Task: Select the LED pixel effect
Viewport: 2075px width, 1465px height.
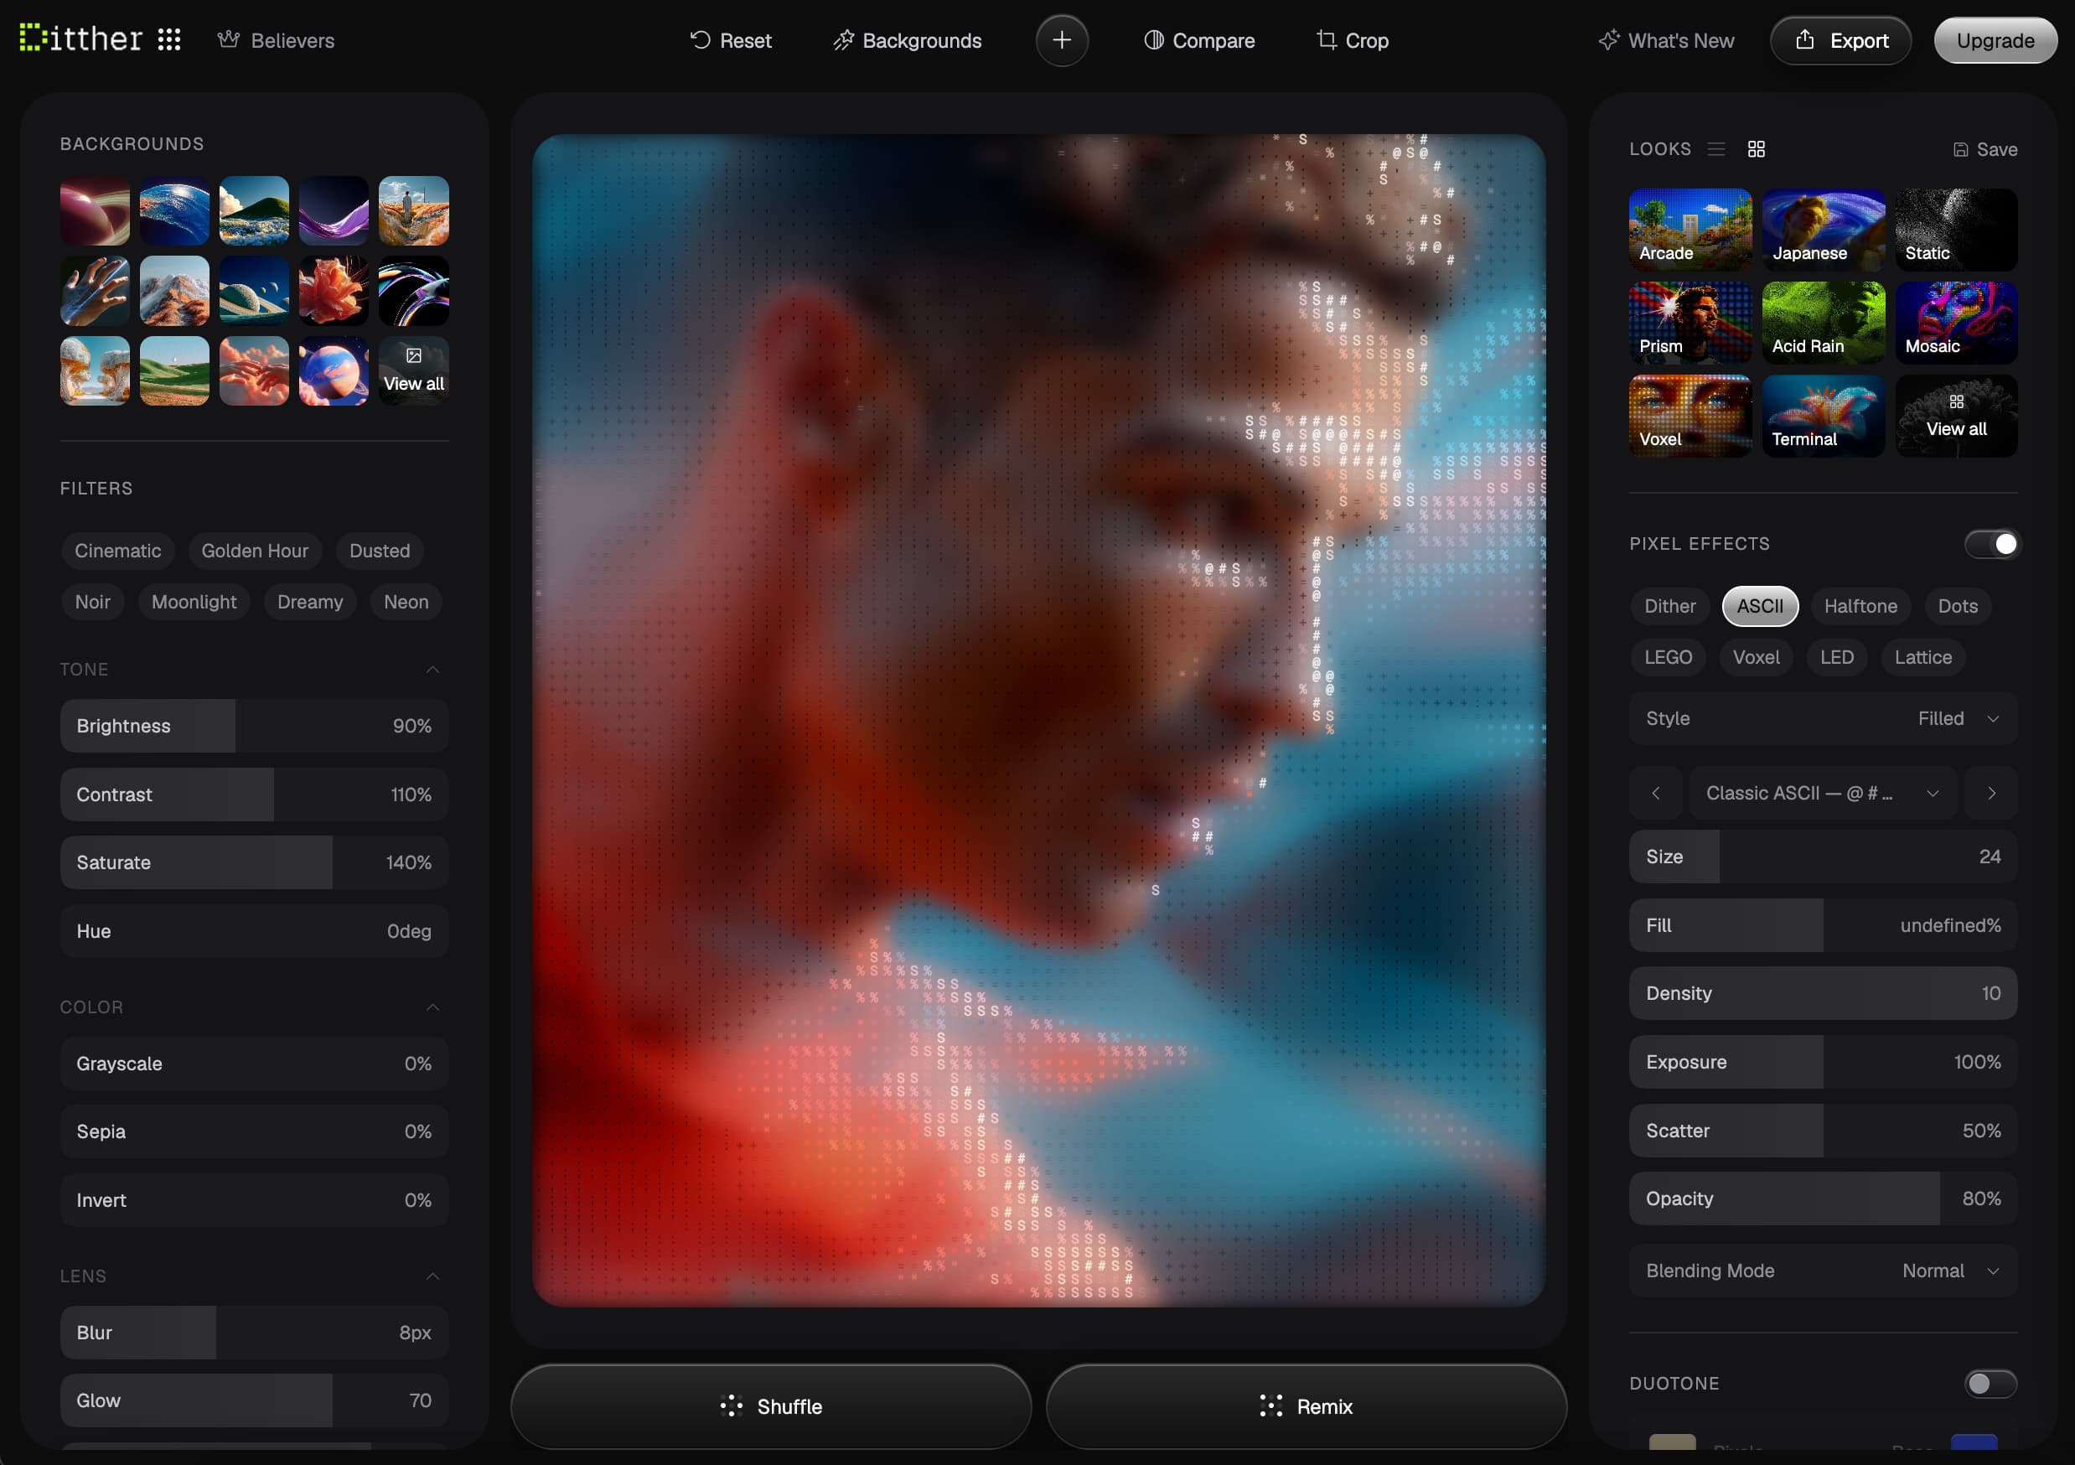Action: (x=1836, y=657)
